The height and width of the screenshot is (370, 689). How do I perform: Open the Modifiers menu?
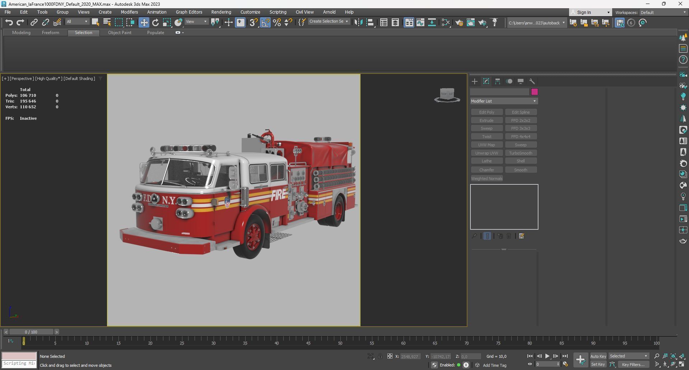[x=129, y=12]
